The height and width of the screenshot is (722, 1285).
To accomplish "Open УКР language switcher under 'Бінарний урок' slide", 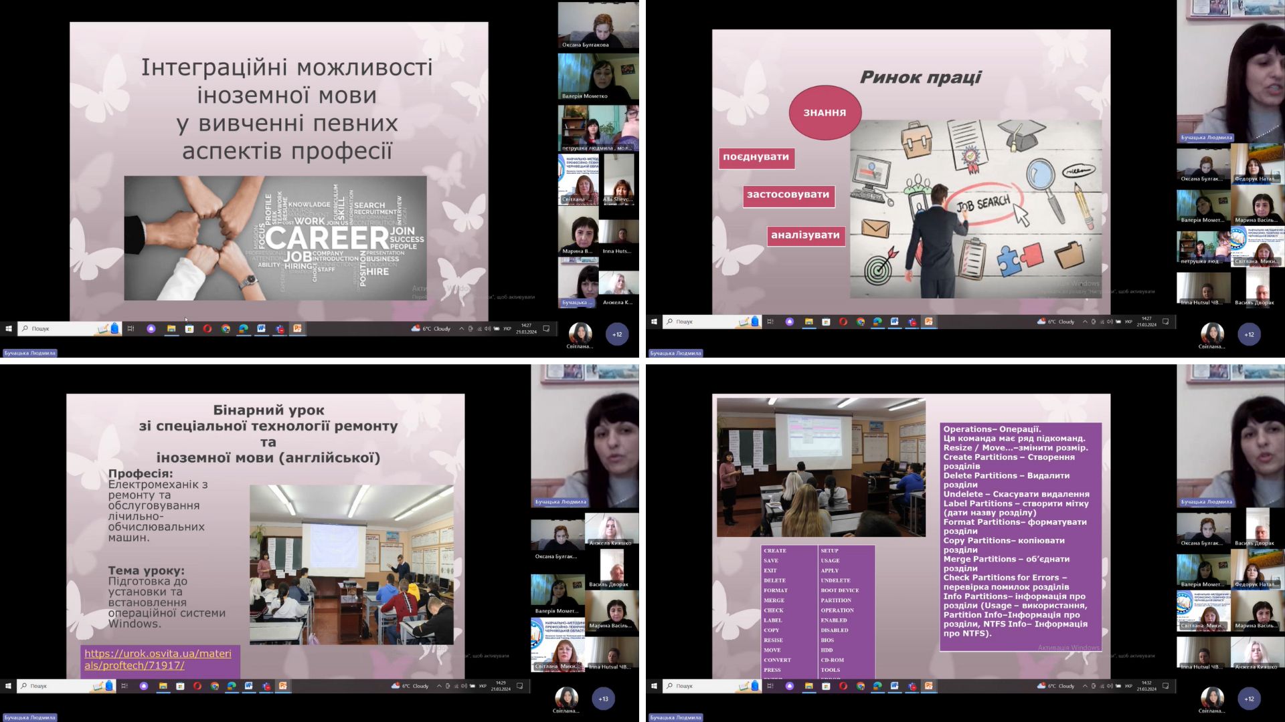I will click(x=483, y=686).
